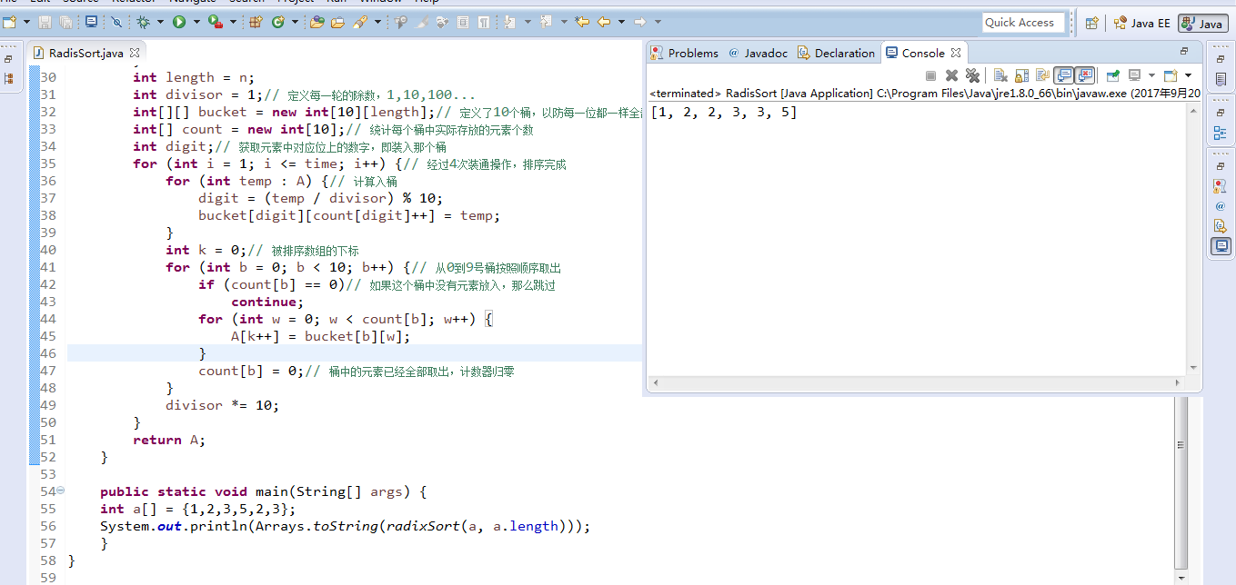Open the Run configurations dropdown arrow

click(196, 22)
